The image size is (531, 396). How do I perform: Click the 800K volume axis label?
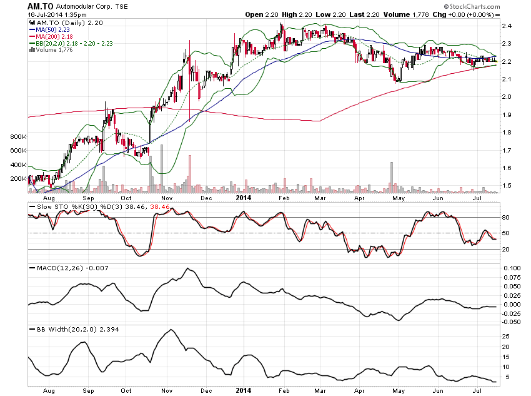(x=18, y=136)
